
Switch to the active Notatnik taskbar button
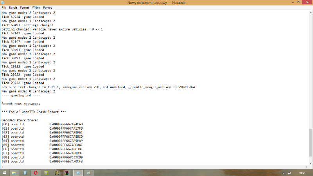click(x=78, y=173)
